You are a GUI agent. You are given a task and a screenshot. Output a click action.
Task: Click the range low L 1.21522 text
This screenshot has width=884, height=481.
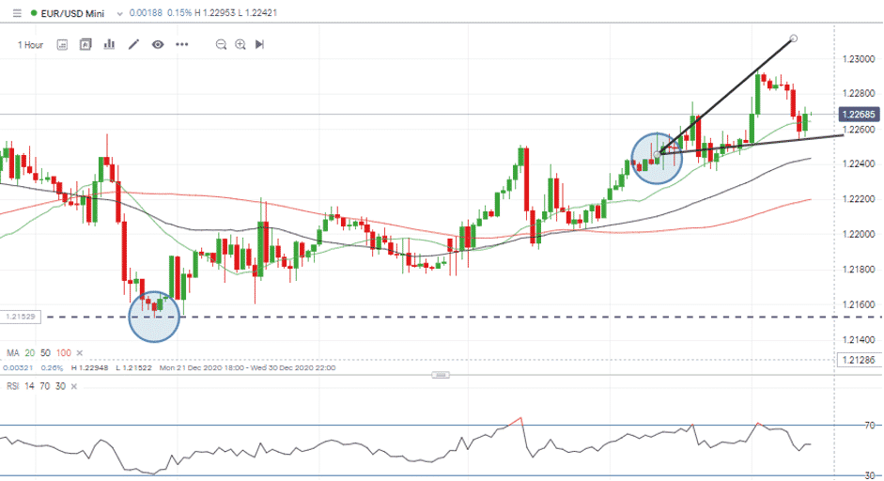(133, 367)
